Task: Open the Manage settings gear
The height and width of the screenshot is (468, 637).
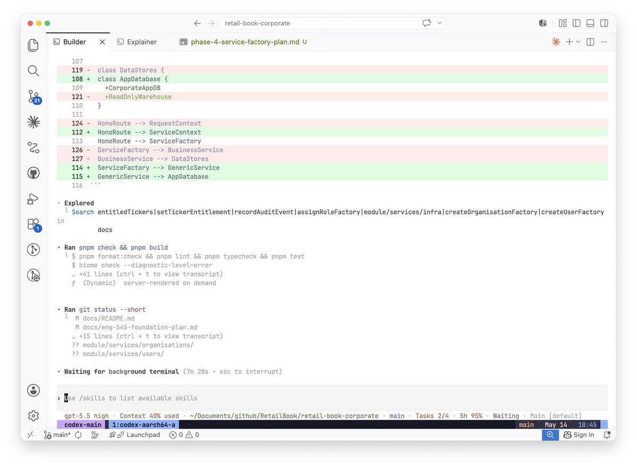Action: click(33, 415)
